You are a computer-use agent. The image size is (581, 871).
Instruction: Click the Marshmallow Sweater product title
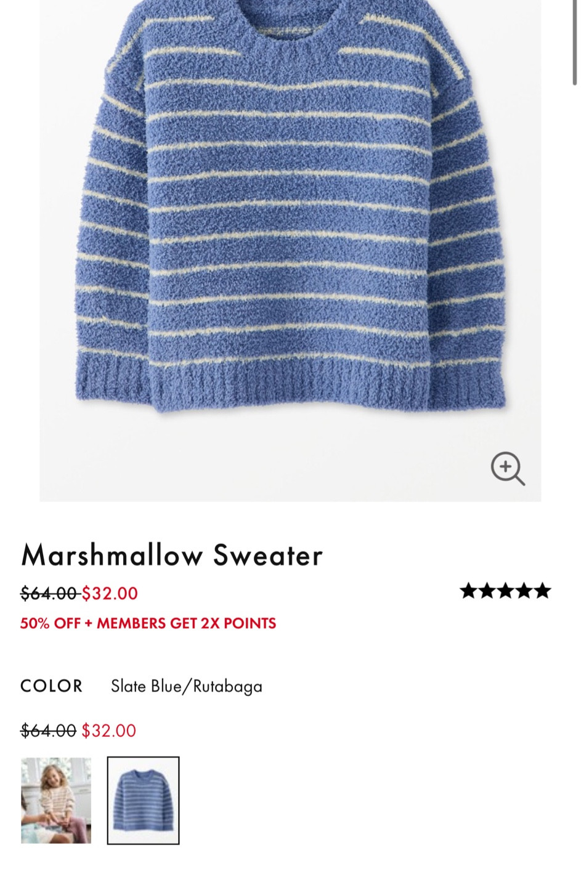(172, 555)
